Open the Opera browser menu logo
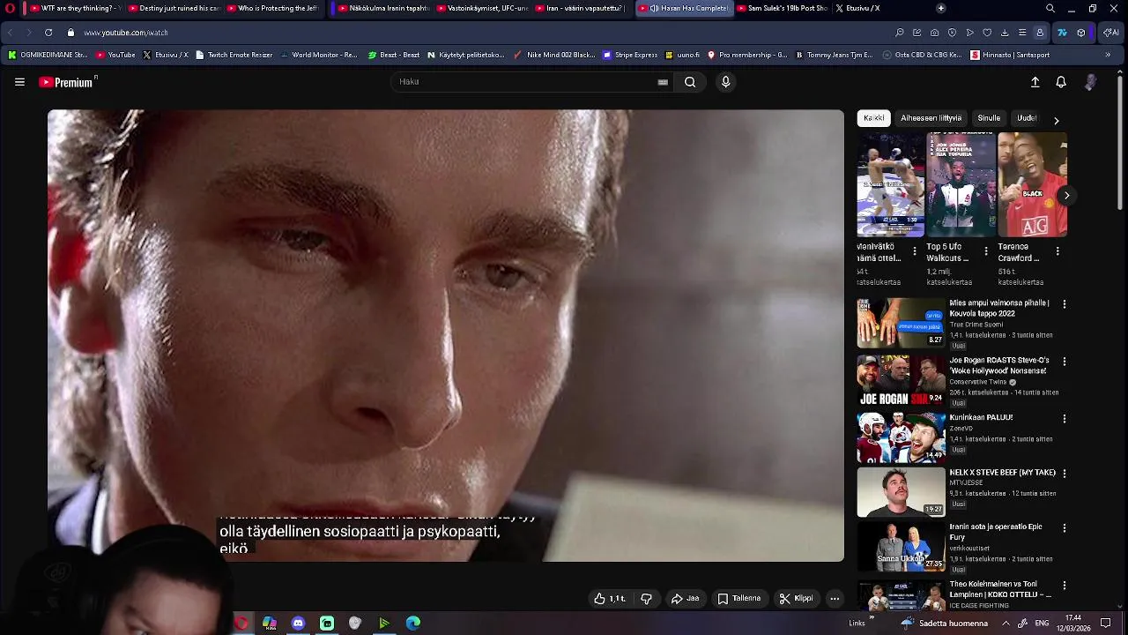 (10, 8)
